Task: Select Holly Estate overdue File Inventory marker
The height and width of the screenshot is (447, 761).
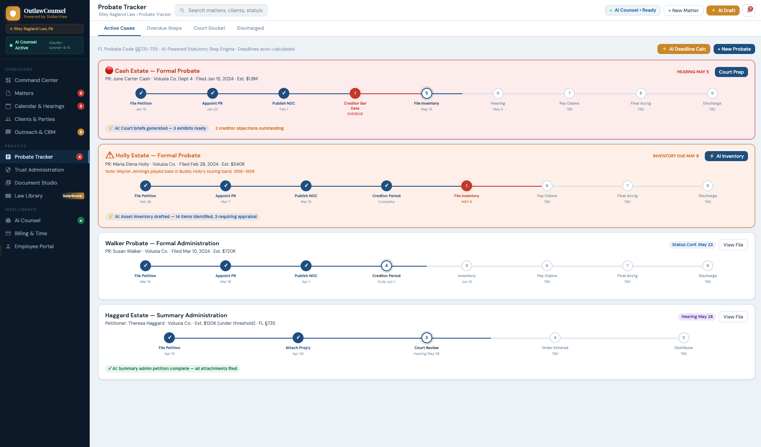Action: tap(466, 186)
